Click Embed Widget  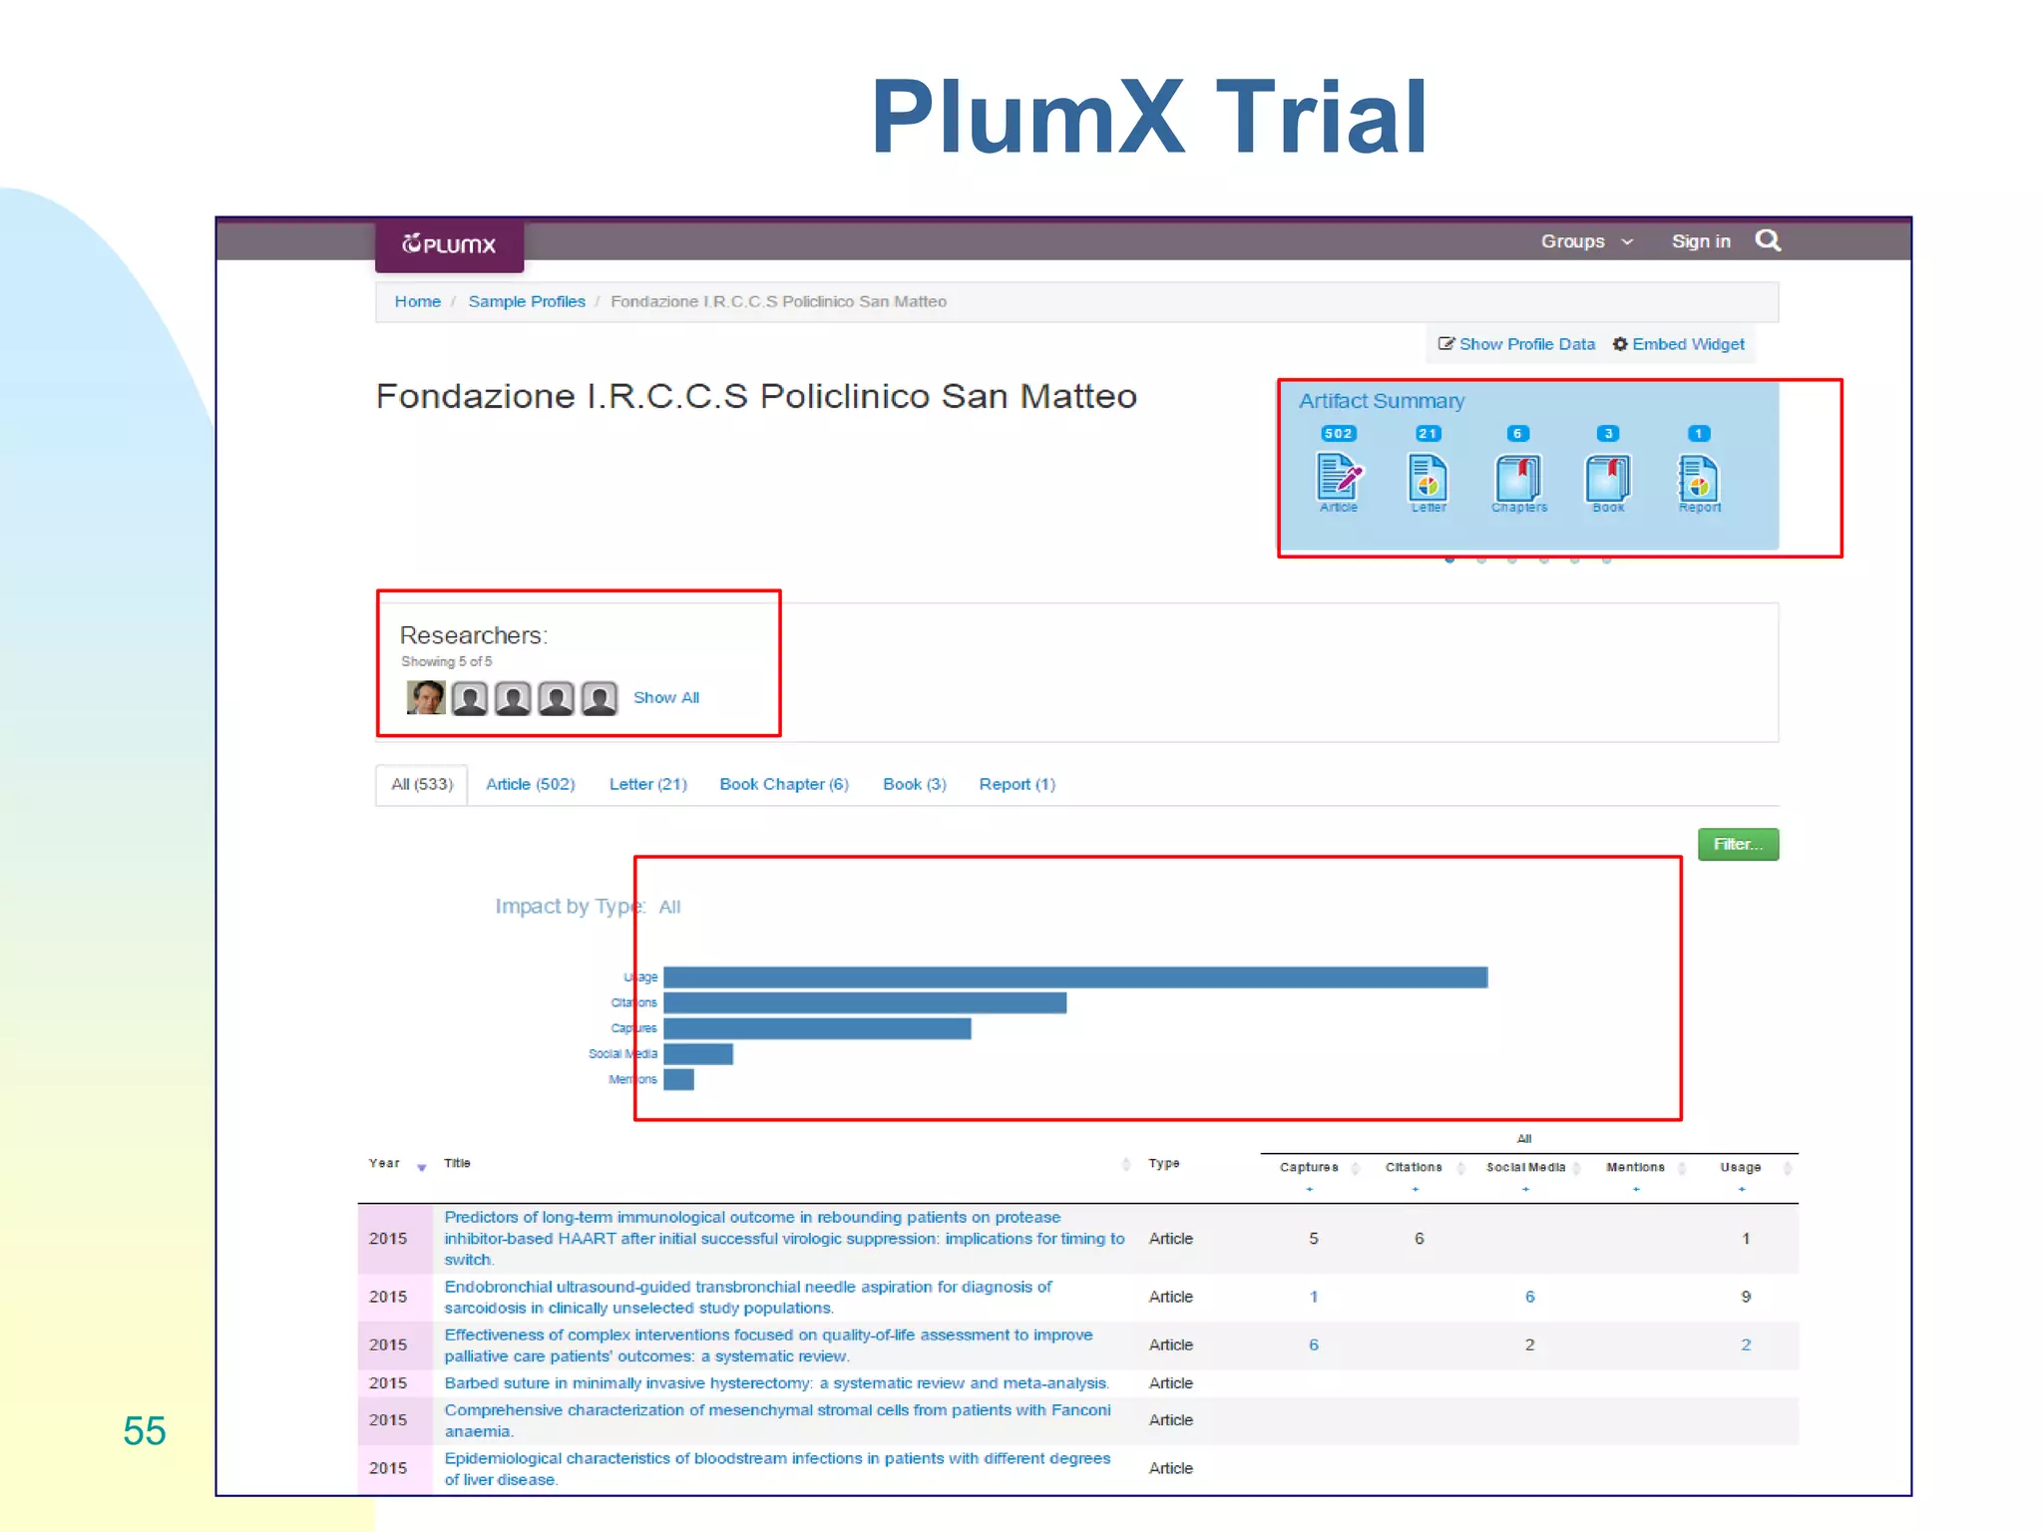[x=1679, y=344]
